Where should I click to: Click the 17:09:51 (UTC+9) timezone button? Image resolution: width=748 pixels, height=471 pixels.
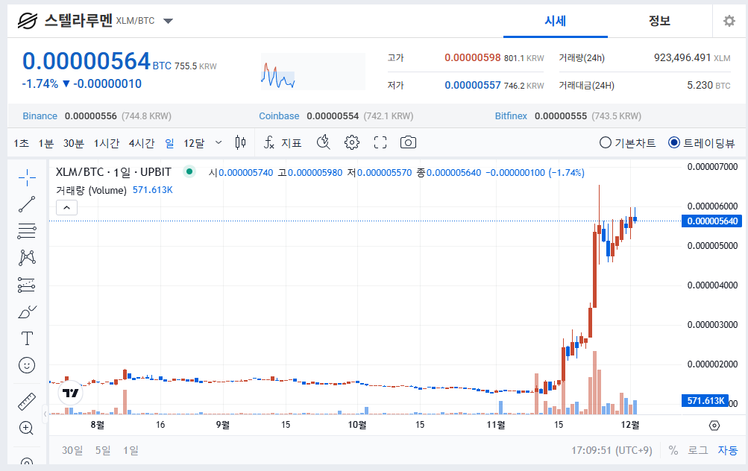(612, 450)
